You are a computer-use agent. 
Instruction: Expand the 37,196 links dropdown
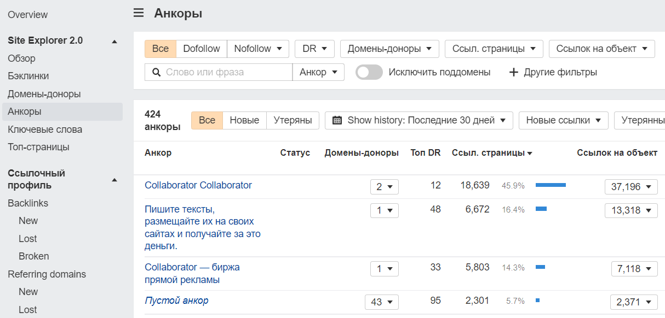(x=631, y=187)
